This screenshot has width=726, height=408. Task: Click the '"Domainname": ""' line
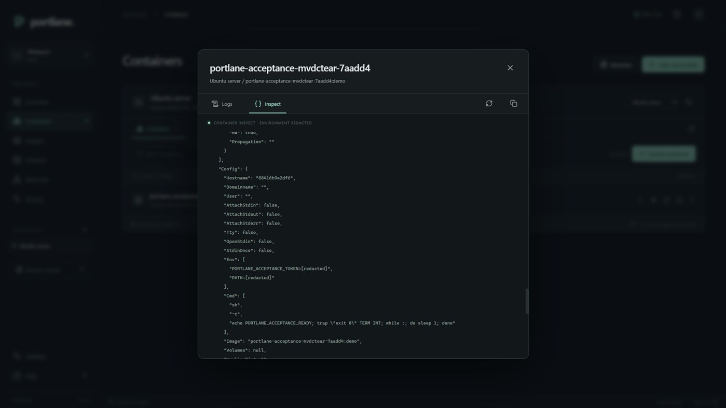pos(246,187)
